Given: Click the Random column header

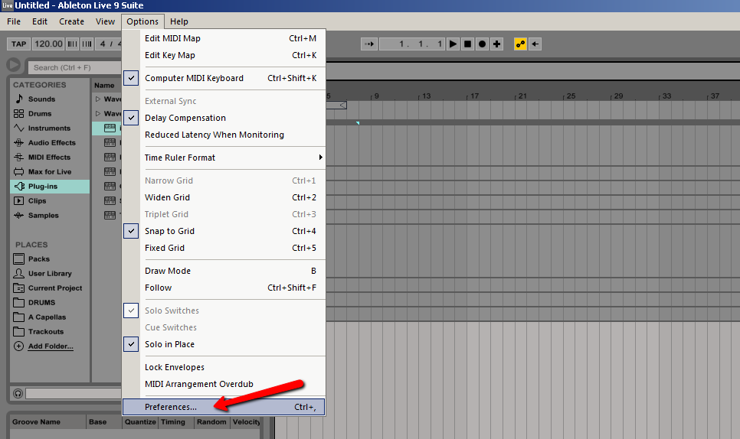Looking at the screenshot, I should (x=211, y=422).
